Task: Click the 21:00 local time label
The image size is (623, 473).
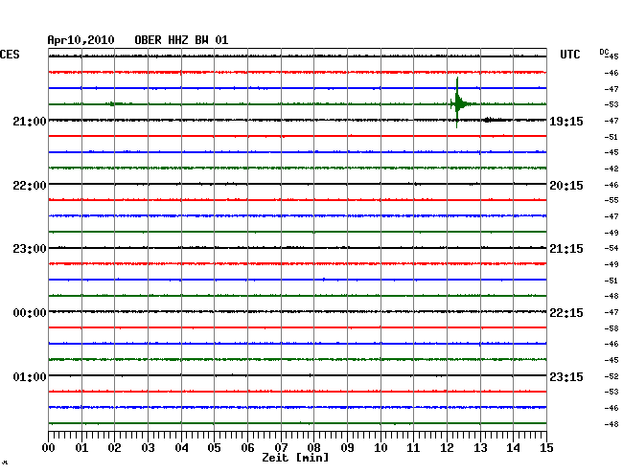Action: point(30,121)
